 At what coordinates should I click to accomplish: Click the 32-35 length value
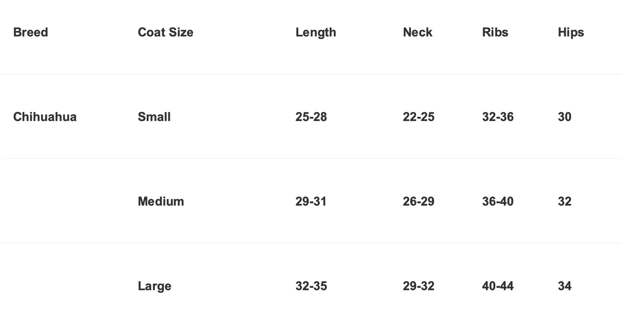point(311,286)
